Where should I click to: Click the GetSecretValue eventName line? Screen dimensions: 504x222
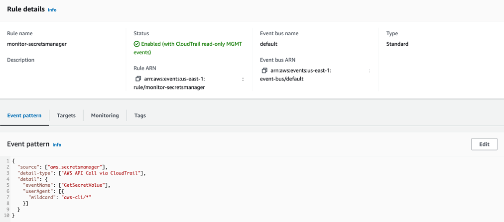click(x=67, y=185)
